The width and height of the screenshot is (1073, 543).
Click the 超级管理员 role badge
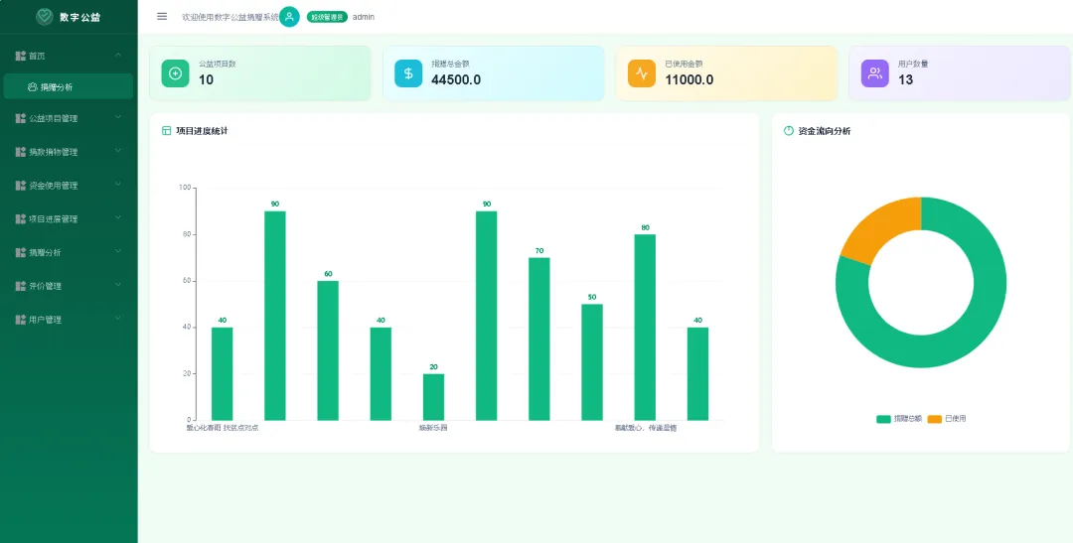327,17
